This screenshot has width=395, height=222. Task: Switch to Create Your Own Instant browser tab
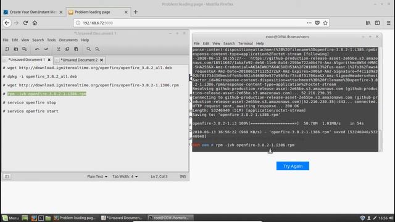[33, 12]
